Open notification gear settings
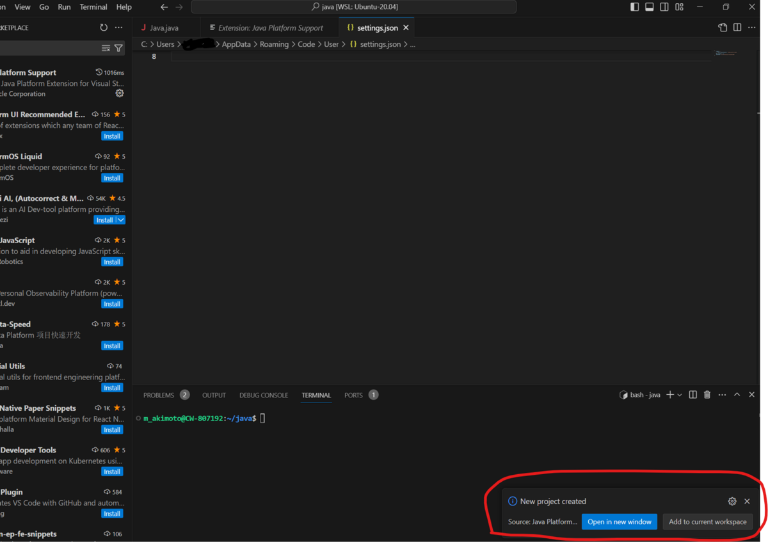 (732, 501)
